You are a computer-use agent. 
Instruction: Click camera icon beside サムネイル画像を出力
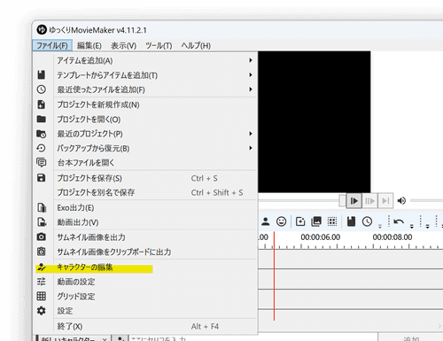pos(42,236)
